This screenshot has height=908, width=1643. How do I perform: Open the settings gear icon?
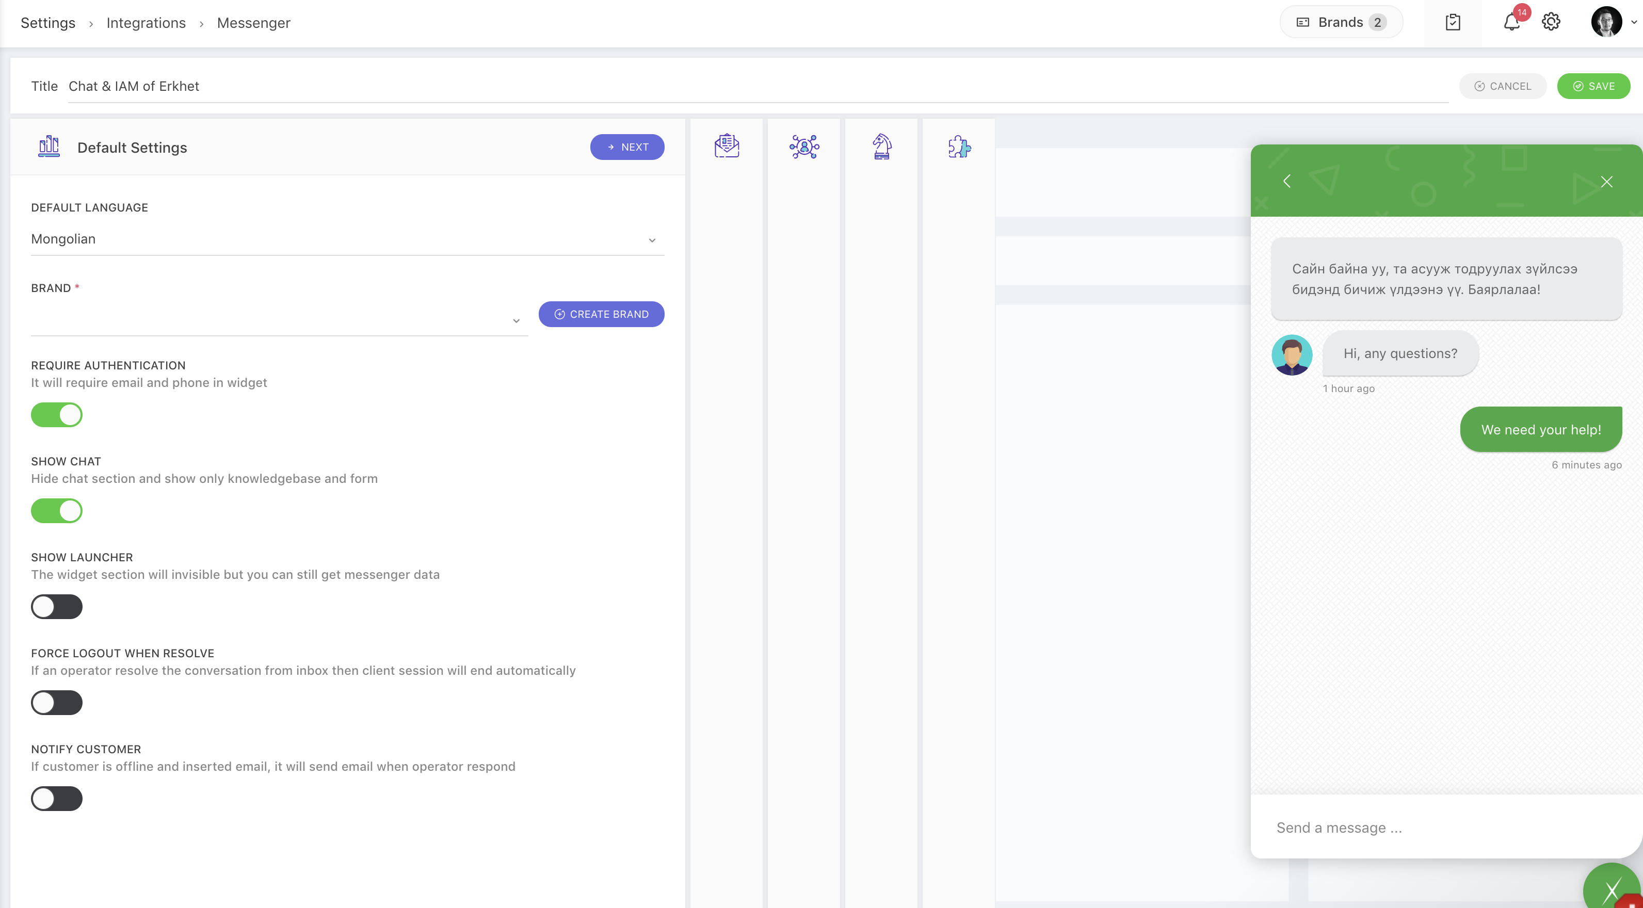tap(1551, 22)
